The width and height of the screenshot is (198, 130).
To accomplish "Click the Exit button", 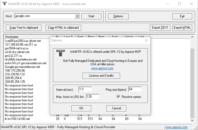I will coord(182,16).
